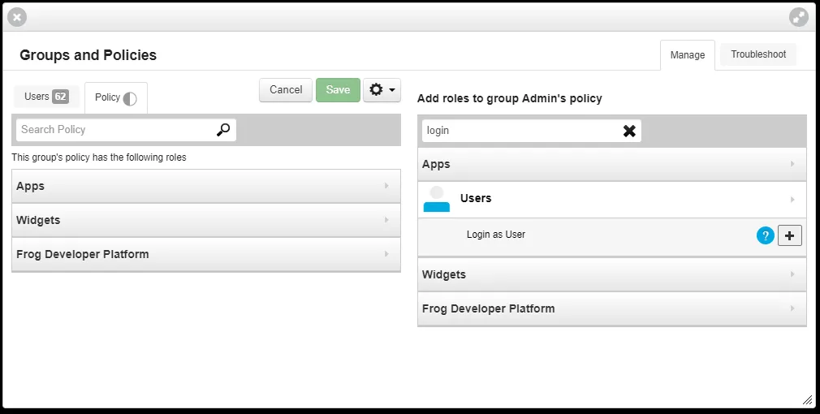
Task: Click the expand window icon at top right
Action: tap(799, 17)
